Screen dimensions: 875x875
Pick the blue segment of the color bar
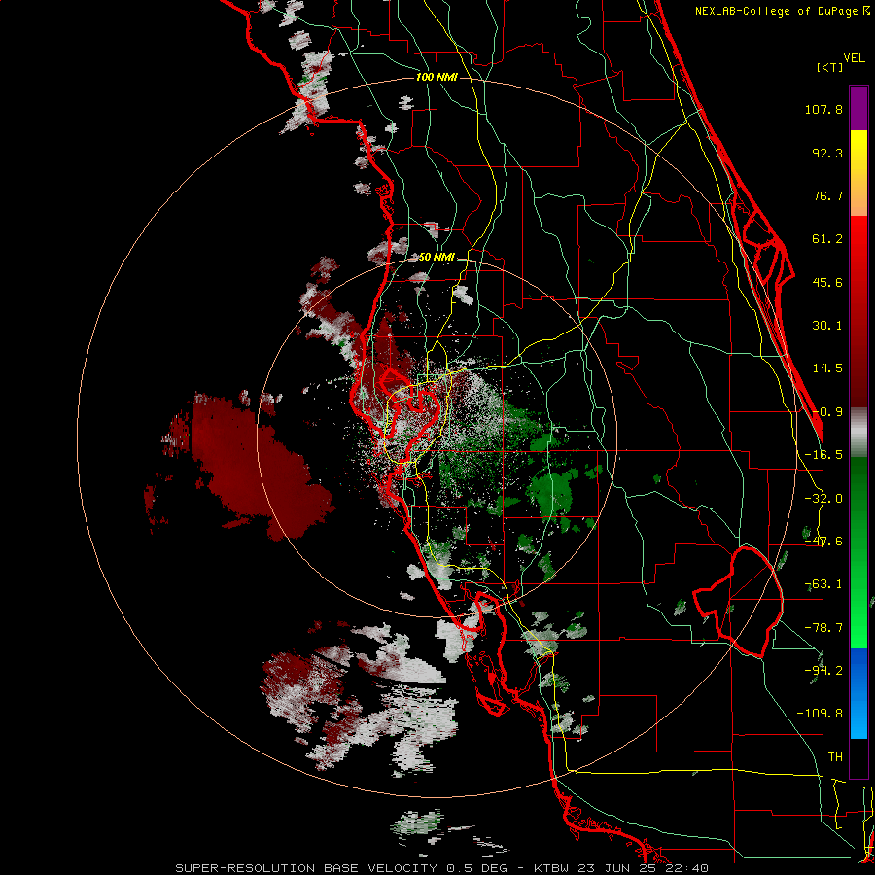(858, 693)
